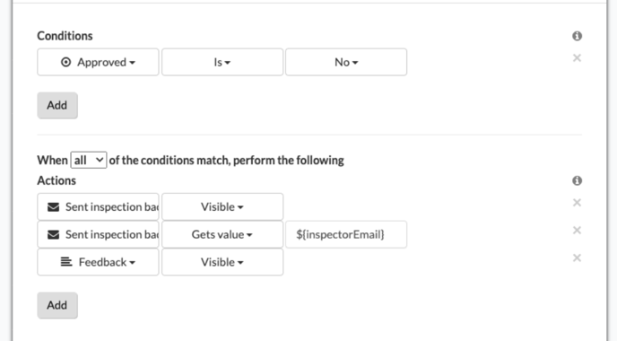
Task: Delete the first Sent inspection Visible action
Action: pos(577,203)
